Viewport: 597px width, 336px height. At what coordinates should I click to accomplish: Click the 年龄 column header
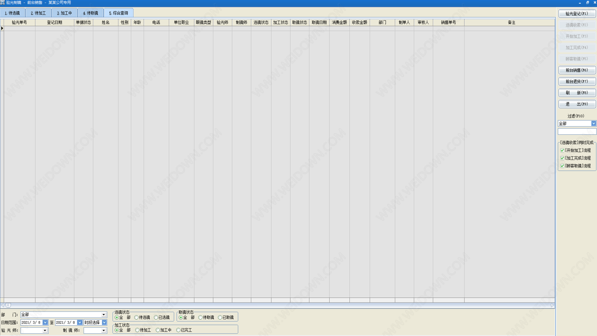[137, 22]
